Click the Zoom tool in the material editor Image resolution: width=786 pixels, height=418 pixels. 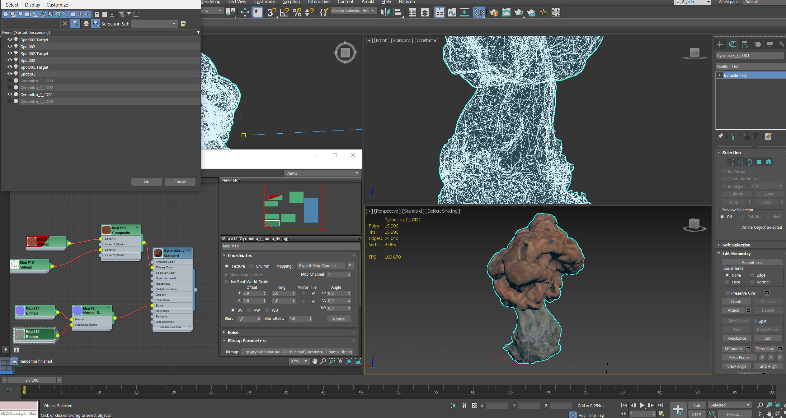[323, 361]
